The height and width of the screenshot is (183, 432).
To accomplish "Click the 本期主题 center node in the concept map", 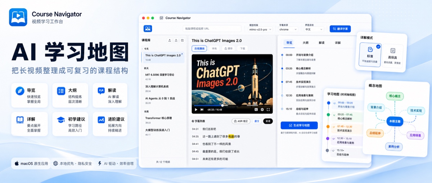I will pos(395,121).
